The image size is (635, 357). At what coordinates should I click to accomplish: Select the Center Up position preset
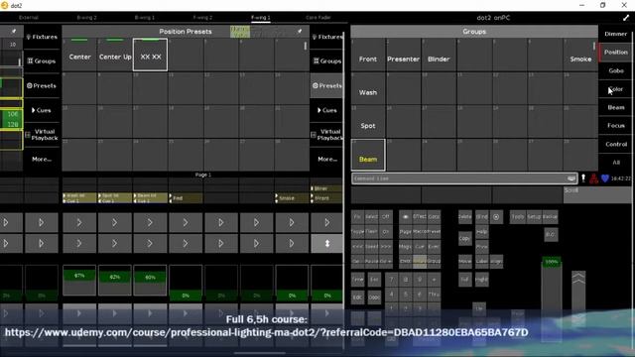tap(115, 56)
